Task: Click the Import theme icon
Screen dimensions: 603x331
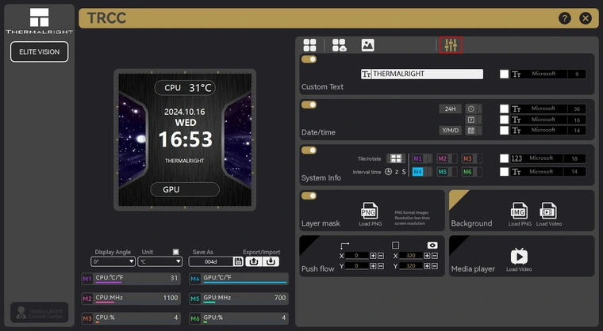Action: pyautogui.click(x=271, y=261)
